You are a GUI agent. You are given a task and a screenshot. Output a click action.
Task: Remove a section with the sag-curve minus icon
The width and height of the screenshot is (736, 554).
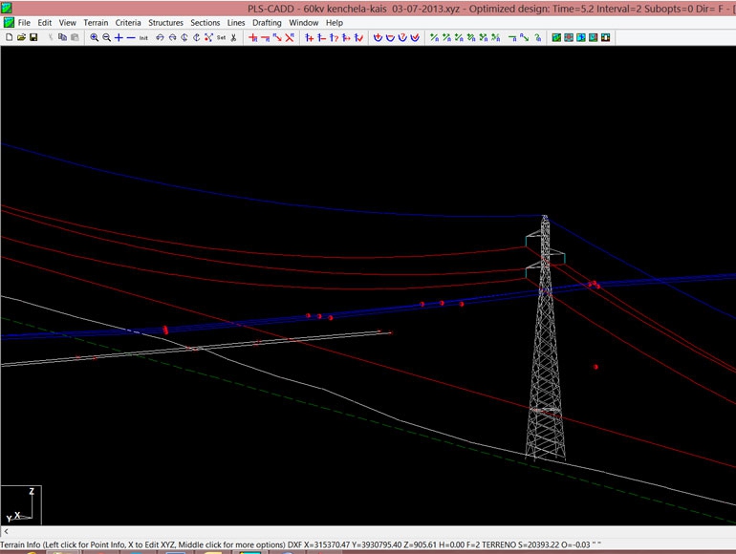click(x=390, y=37)
